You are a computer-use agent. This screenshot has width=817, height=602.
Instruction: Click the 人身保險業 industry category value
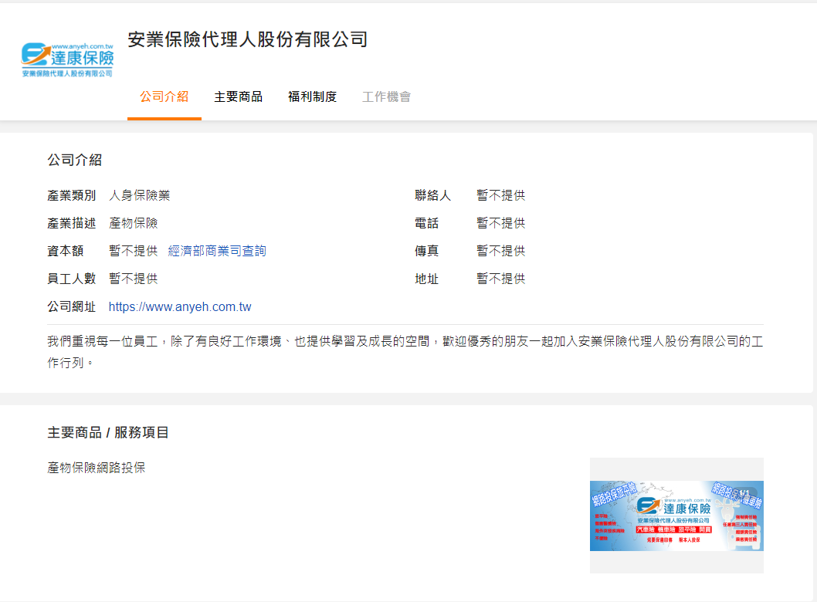[139, 195]
